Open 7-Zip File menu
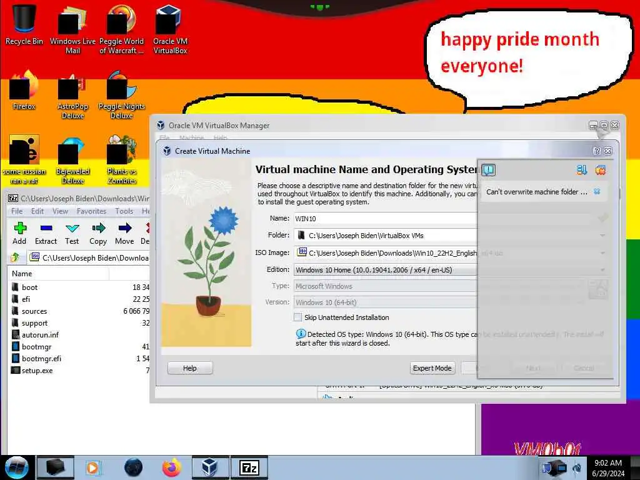The image size is (640, 480). (17, 211)
